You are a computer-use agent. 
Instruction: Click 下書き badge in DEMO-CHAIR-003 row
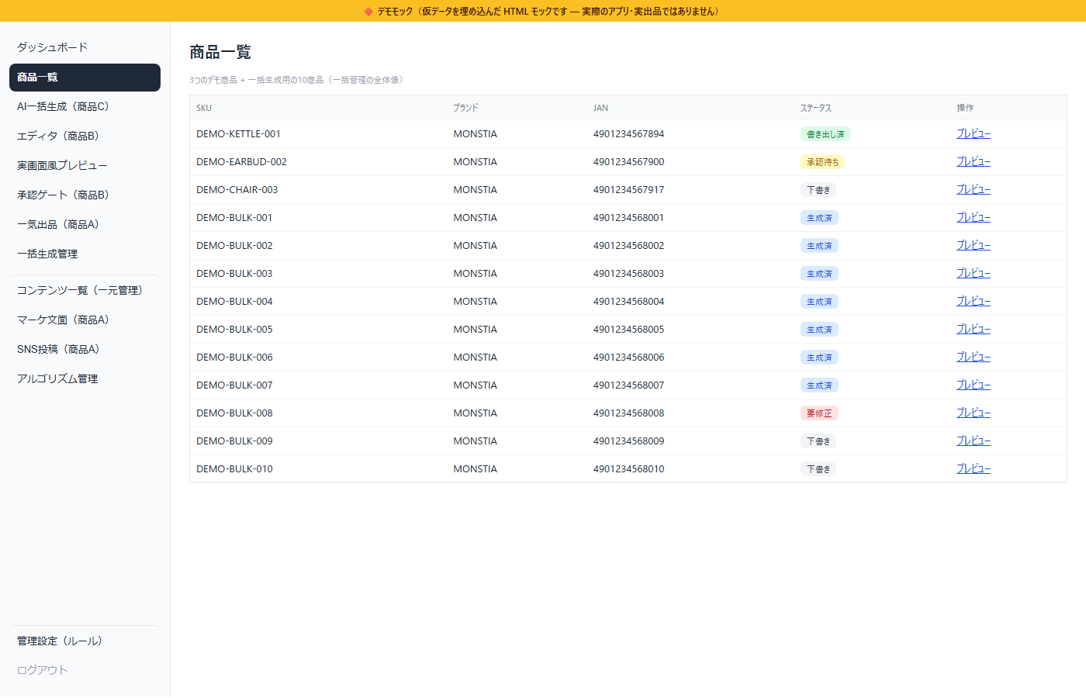coord(818,190)
